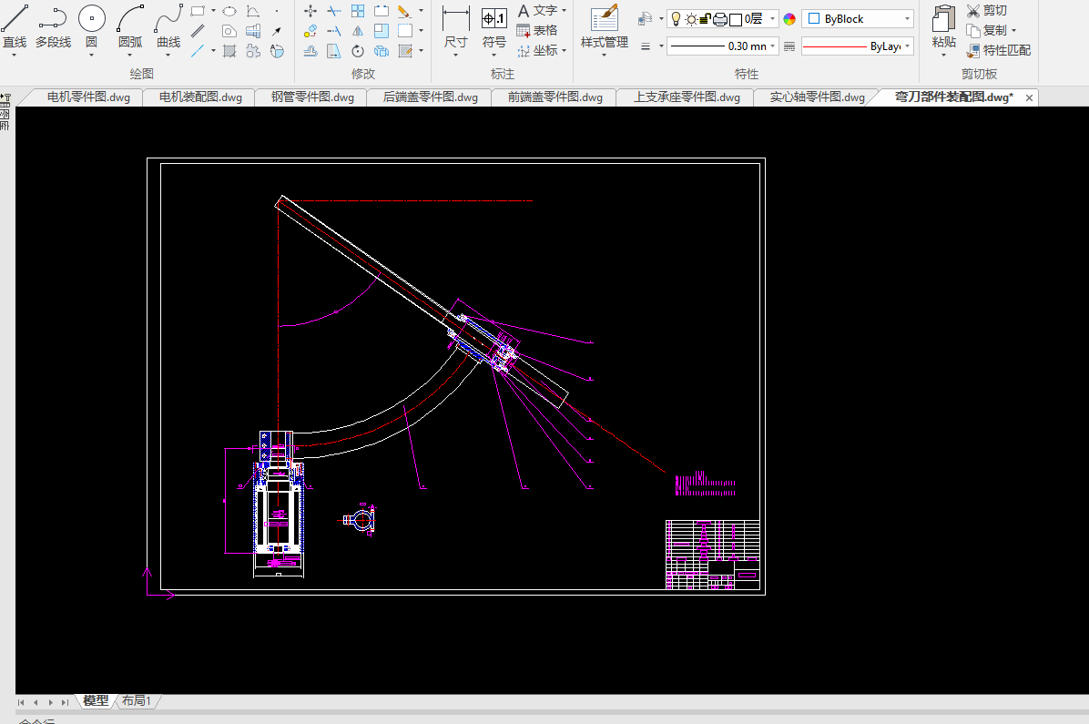Expand the 0.30 mm lineweight dropdown
The image size is (1089, 724).
(773, 46)
